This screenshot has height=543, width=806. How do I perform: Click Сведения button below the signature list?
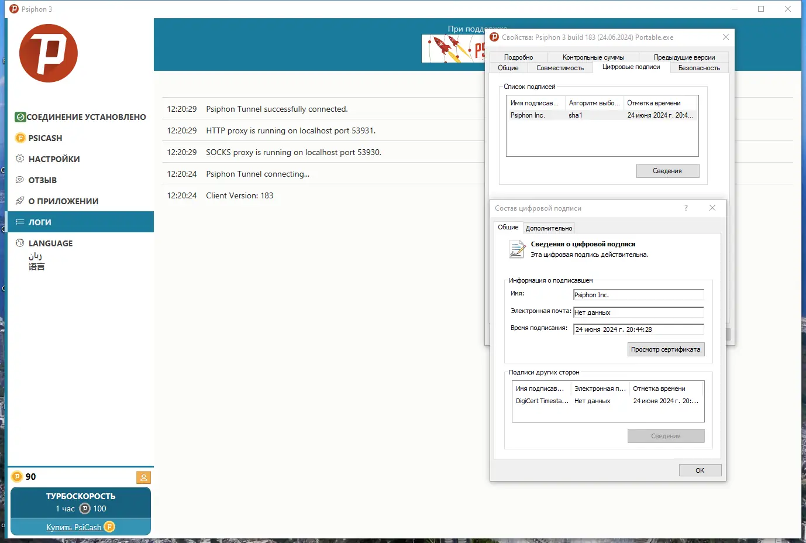click(x=667, y=171)
